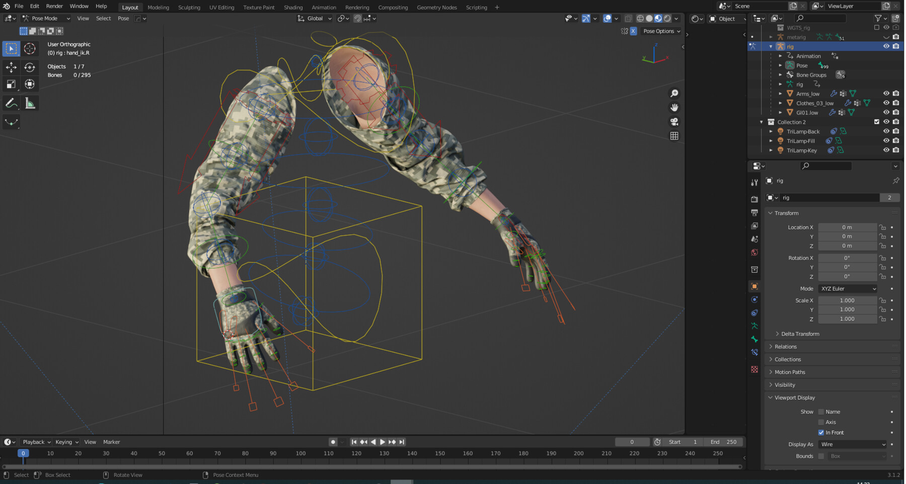Click the Scale X value field
This screenshot has width=906, height=484.
pos(847,300)
